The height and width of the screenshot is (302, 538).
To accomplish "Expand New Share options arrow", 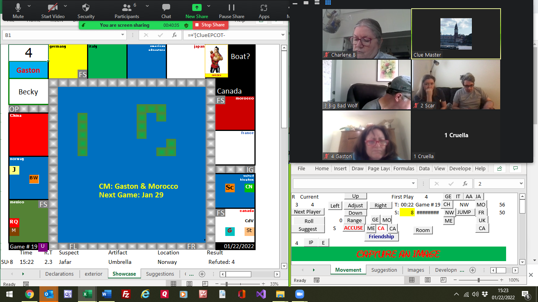I will pos(209,6).
